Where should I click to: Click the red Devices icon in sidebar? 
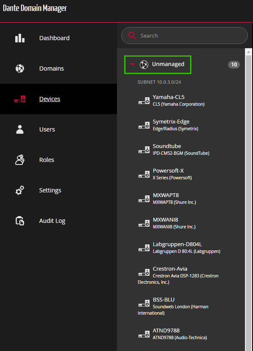tap(20, 99)
